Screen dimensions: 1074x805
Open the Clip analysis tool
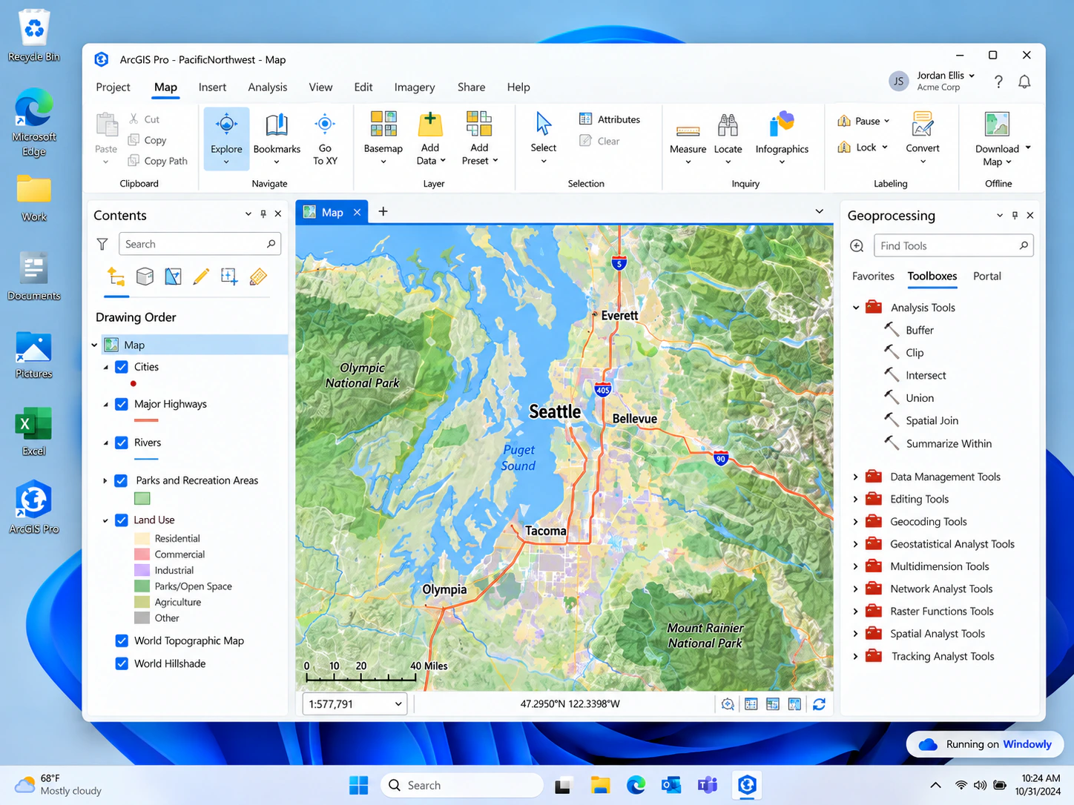914,353
